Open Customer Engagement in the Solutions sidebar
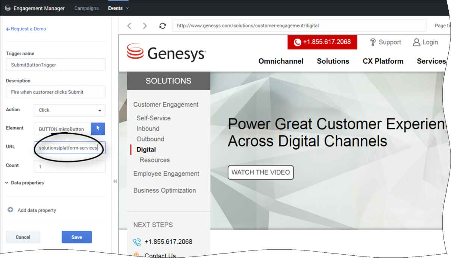This screenshot has height=258, width=451. click(x=166, y=105)
